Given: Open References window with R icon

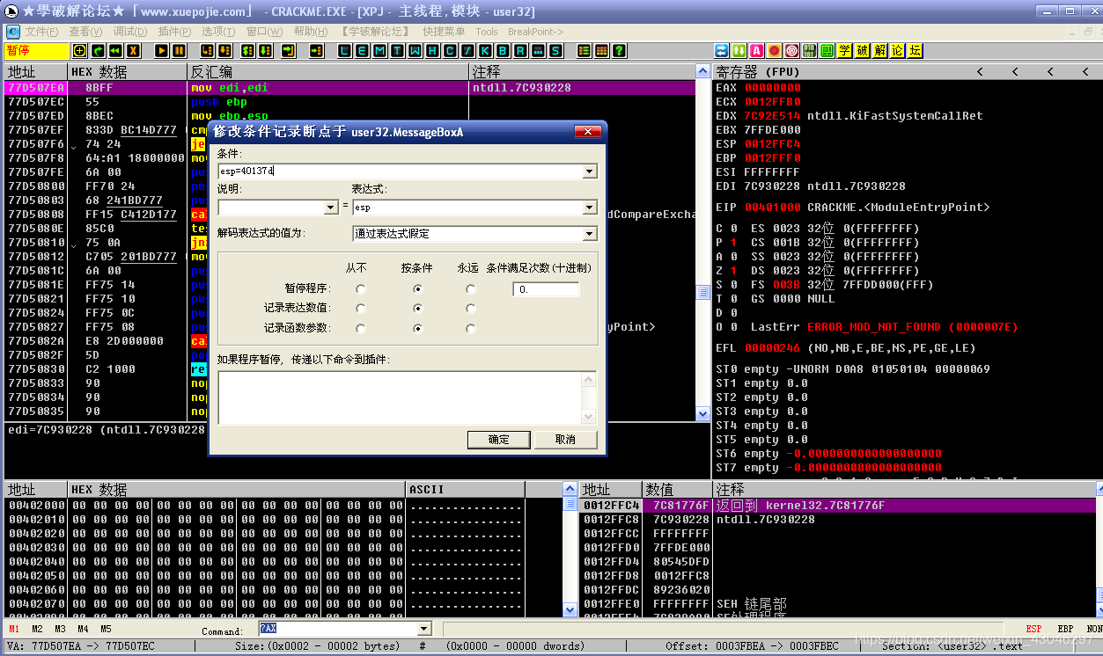Looking at the screenshot, I should 520,51.
